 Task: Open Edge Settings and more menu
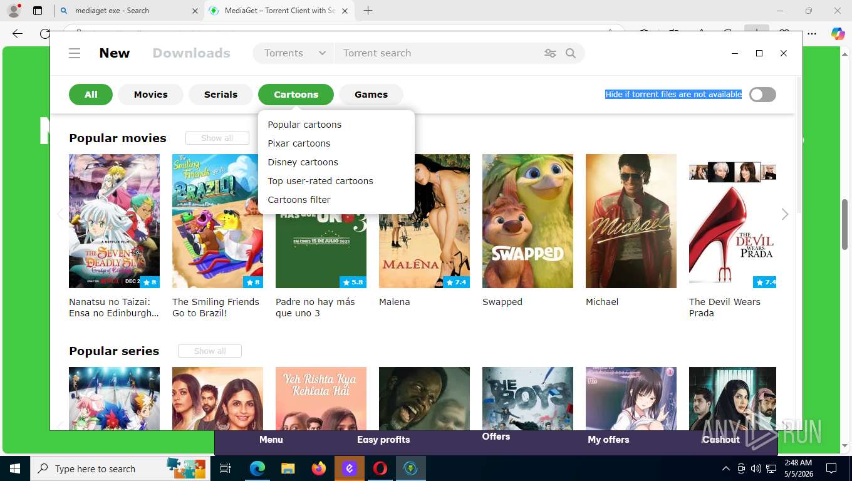click(812, 34)
